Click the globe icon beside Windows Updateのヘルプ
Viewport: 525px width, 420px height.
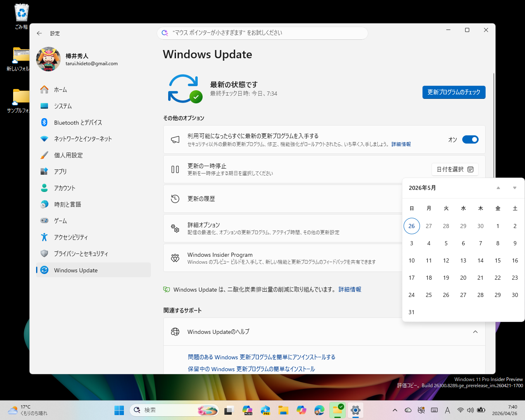[175, 332]
